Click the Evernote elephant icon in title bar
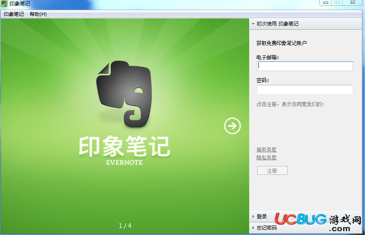The height and width of the screenshot is (235, 365). click(4, 3)
